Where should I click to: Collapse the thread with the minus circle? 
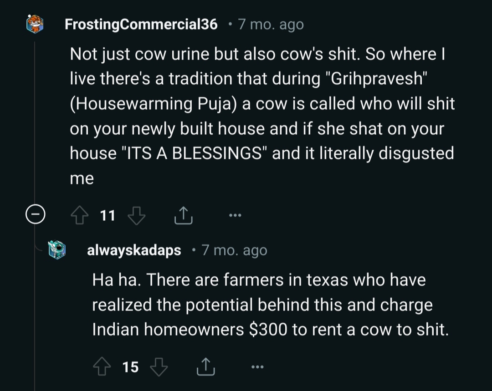35,215
